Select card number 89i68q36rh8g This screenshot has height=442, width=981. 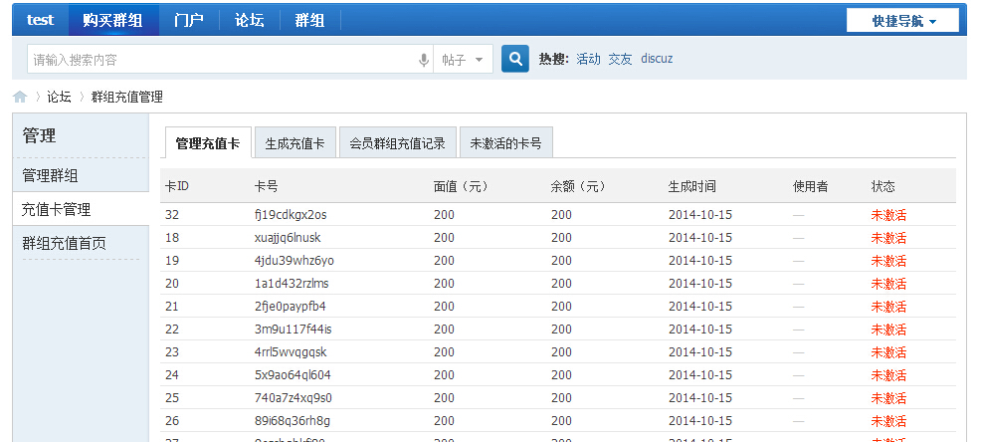coord(293,421)
